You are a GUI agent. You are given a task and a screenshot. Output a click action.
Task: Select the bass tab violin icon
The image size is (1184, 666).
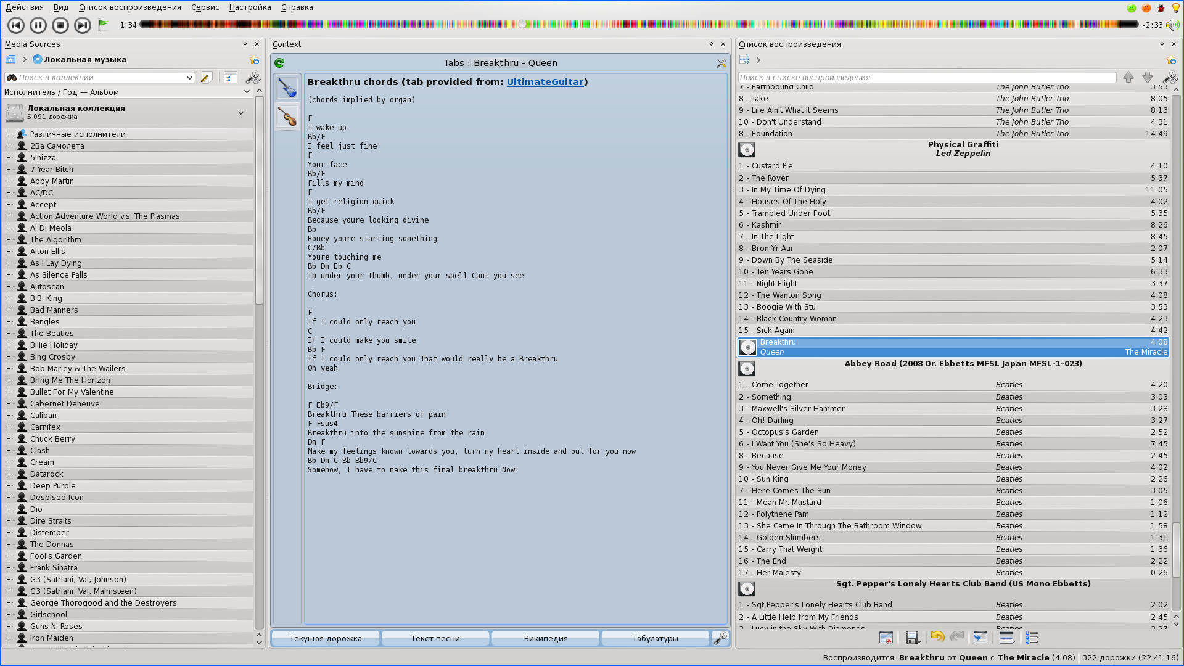[287, 117]
